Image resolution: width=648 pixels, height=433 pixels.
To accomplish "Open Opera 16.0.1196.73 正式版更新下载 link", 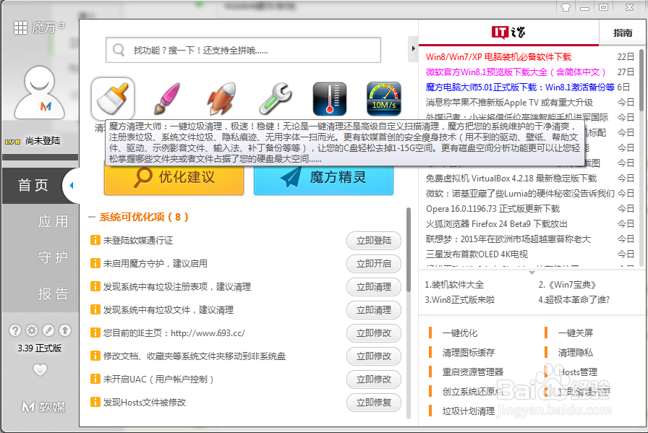I will pos(493,209).
